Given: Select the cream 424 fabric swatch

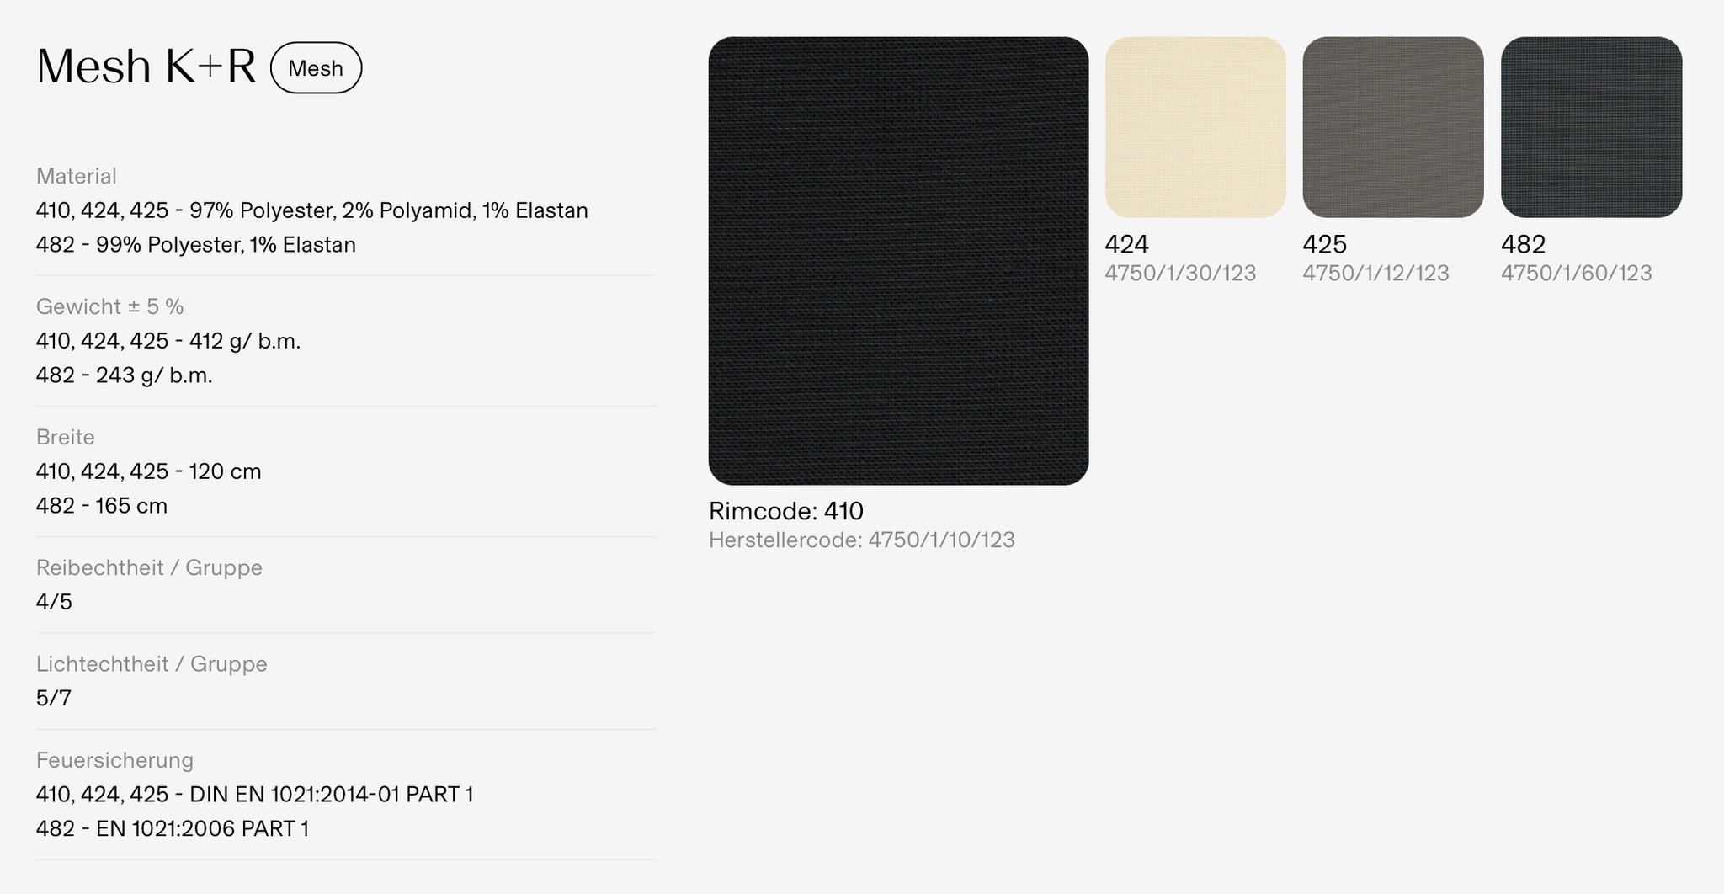Looking at the screenshot, I should [x=1195, y=127].
